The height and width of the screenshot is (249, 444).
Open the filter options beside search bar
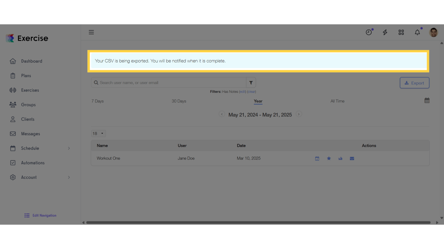[251, 82]
